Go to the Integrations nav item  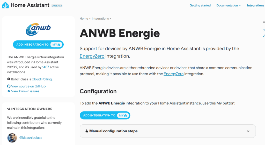coord(255,5)
